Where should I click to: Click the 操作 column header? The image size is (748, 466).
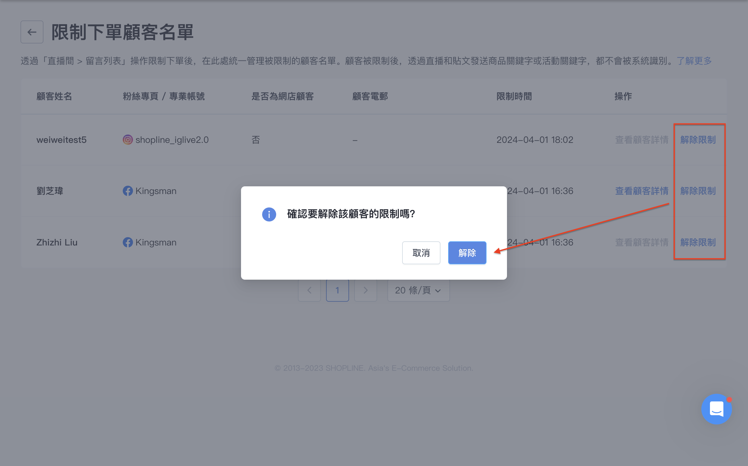tap(623, 96)
